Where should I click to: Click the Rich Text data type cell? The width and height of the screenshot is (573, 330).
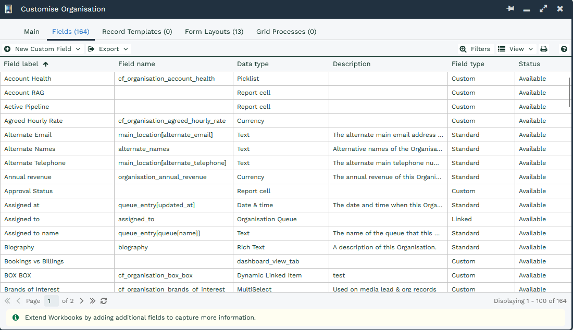[281, 247]
